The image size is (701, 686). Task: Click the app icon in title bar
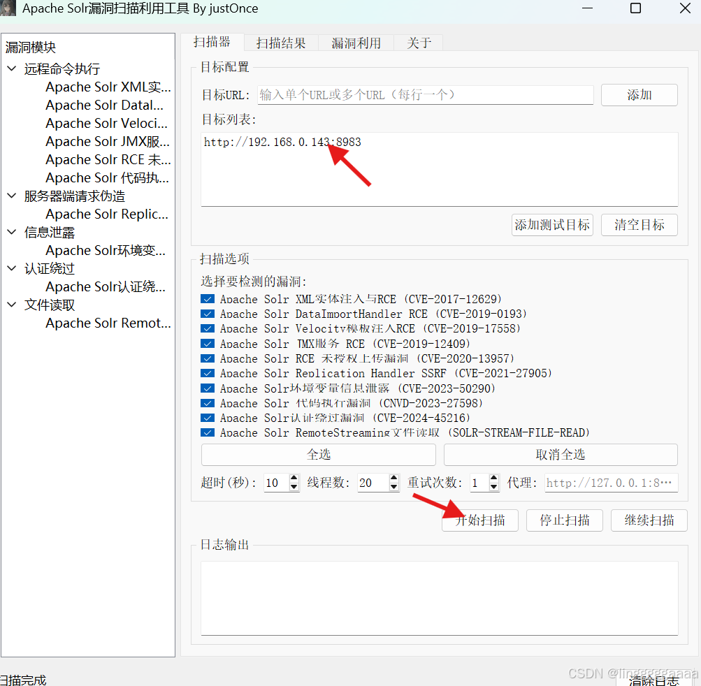click(8, 8)
